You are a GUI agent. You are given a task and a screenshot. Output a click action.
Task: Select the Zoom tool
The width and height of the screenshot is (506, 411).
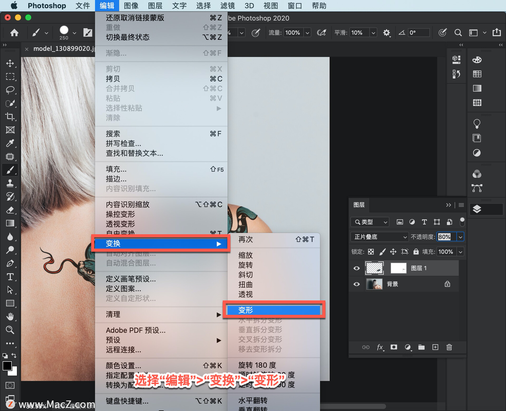(x=10, y=330)
